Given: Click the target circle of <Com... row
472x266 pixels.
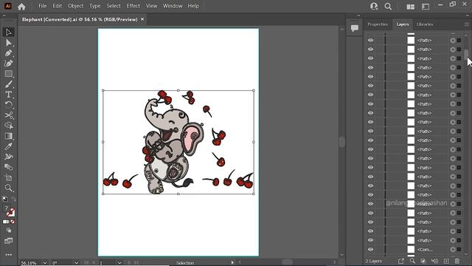Looking at the screenshot, I should [453, 250].
